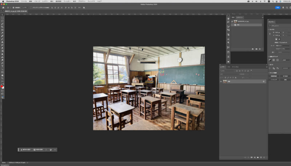The width and height of the screenshot is (291, 166).
Task: Click the image size quick action button
Action: (x=274, y=76)
